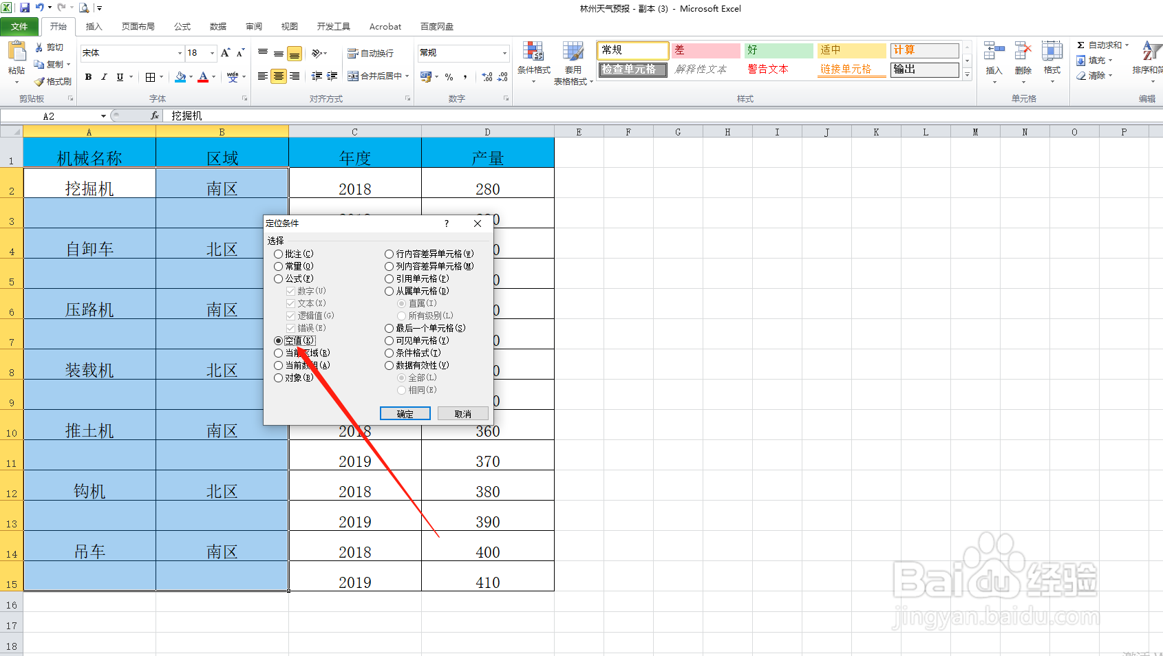The width and height of the screenshot is (1163, 656).
Task: Switch to the Page Layout (页面布局) tab
Action: [138, 27]
